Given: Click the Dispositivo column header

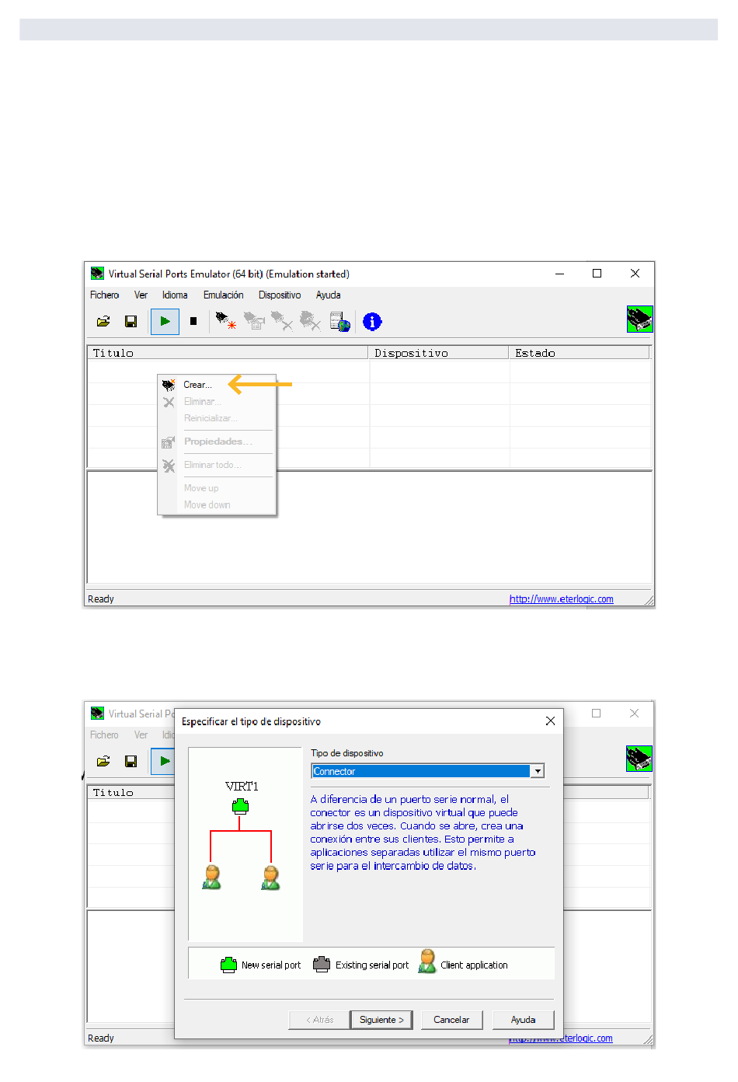Looking at the screenshot, I should click(439, 353).
